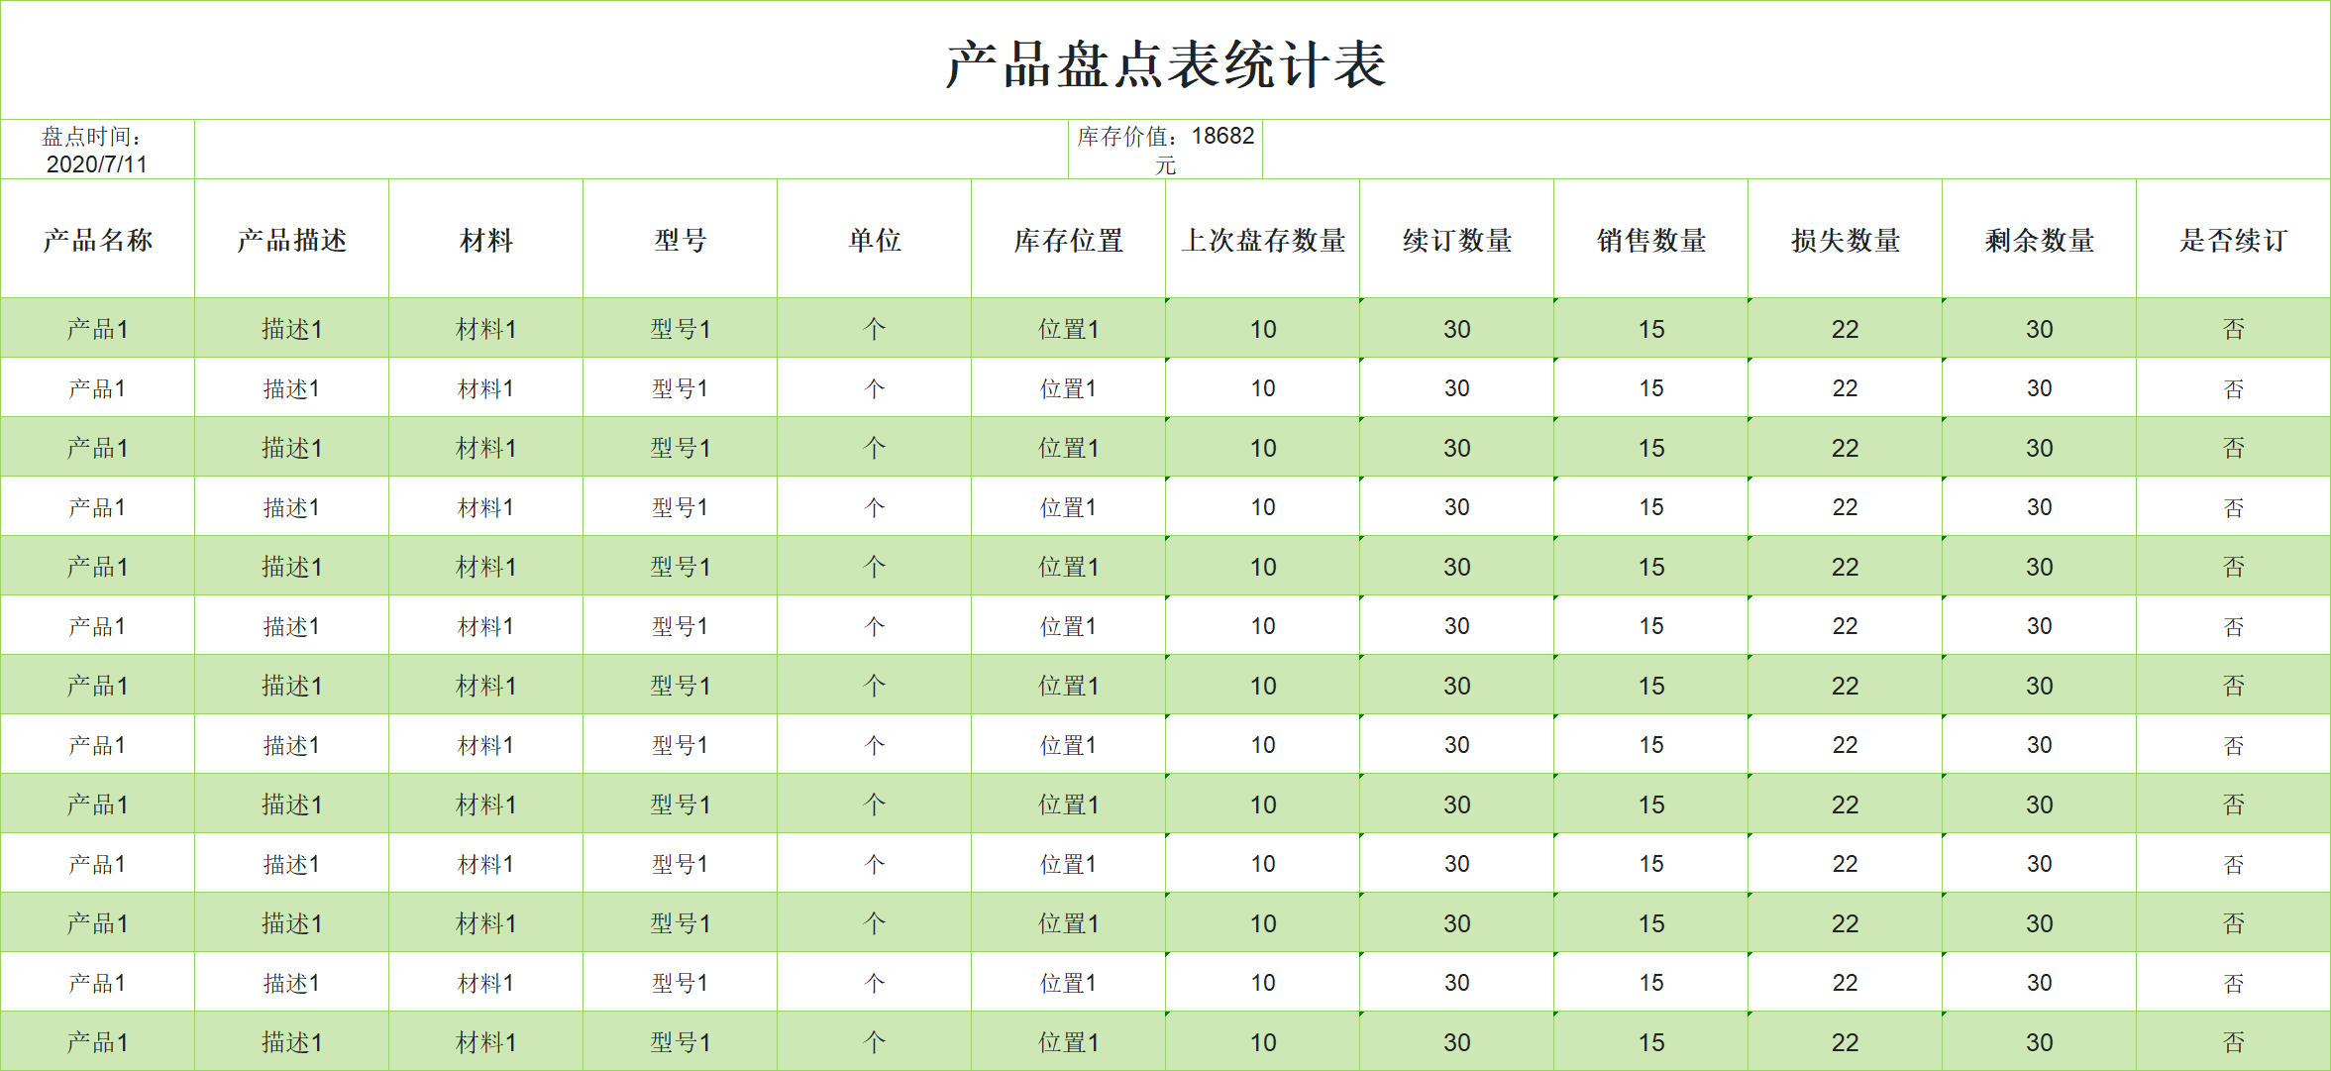This screenshot has height=1071, width=2331.
Task: Click the 材料 column header
Action: pyautogui.click(x=485, y=240)
